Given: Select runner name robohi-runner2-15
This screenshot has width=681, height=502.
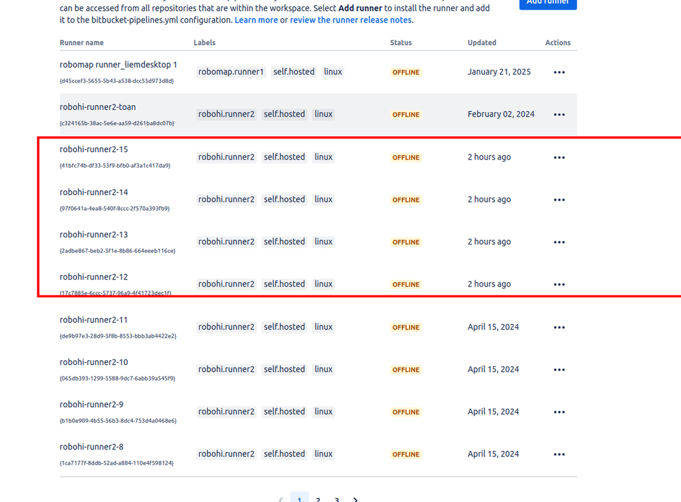Looking at the screenshot, I should coord(94,149).
